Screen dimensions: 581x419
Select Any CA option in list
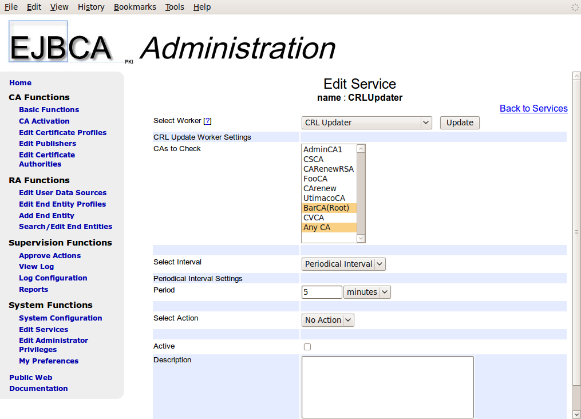317,227
